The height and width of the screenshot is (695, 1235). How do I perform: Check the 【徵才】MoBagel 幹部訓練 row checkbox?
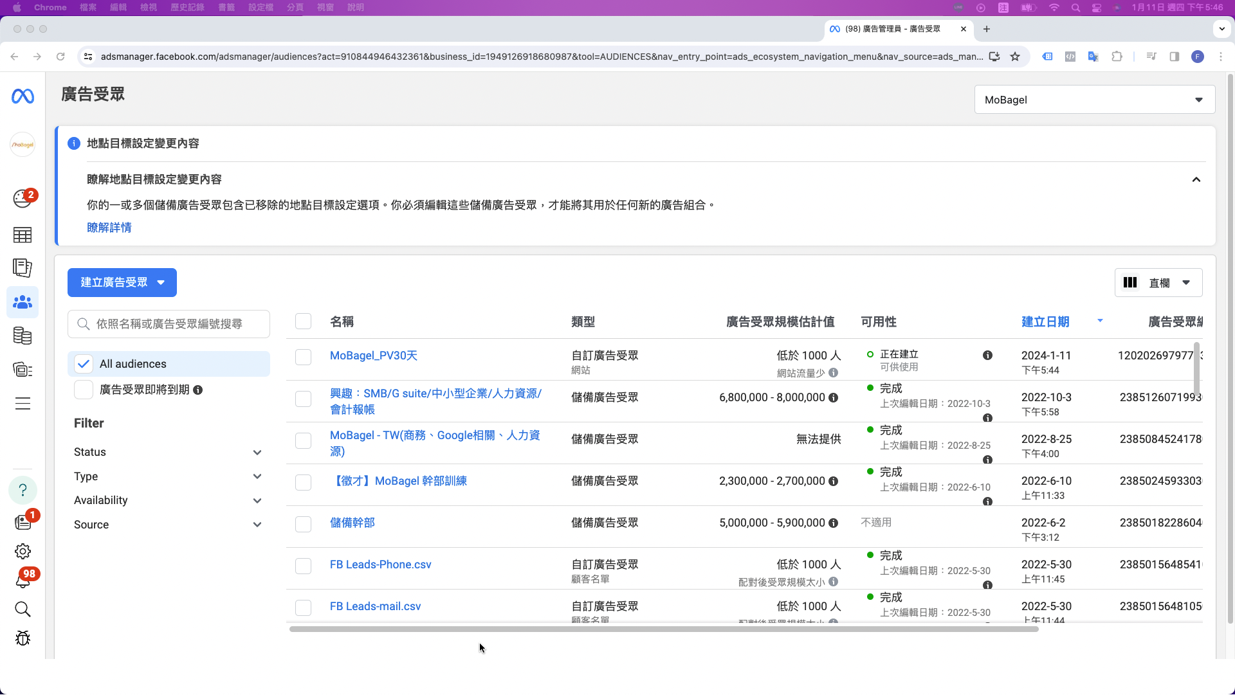(x=303, y=482)
